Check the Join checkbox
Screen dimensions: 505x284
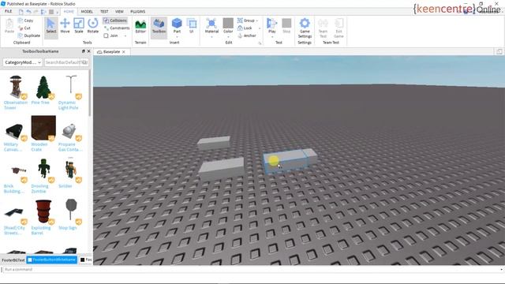106,35
